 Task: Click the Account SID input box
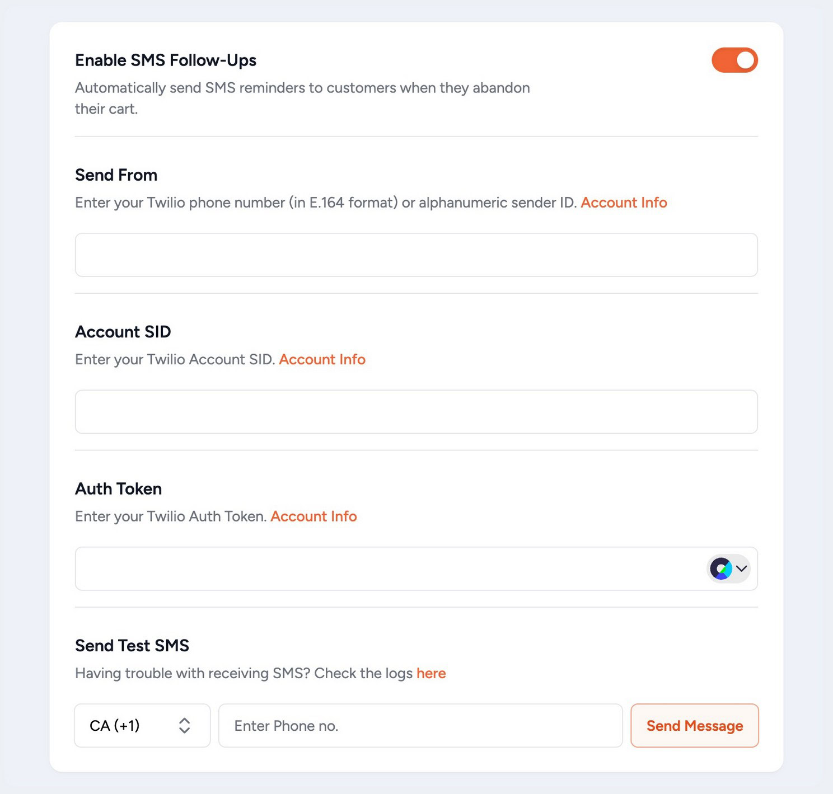pyautogui.click(x=416, y=412)
